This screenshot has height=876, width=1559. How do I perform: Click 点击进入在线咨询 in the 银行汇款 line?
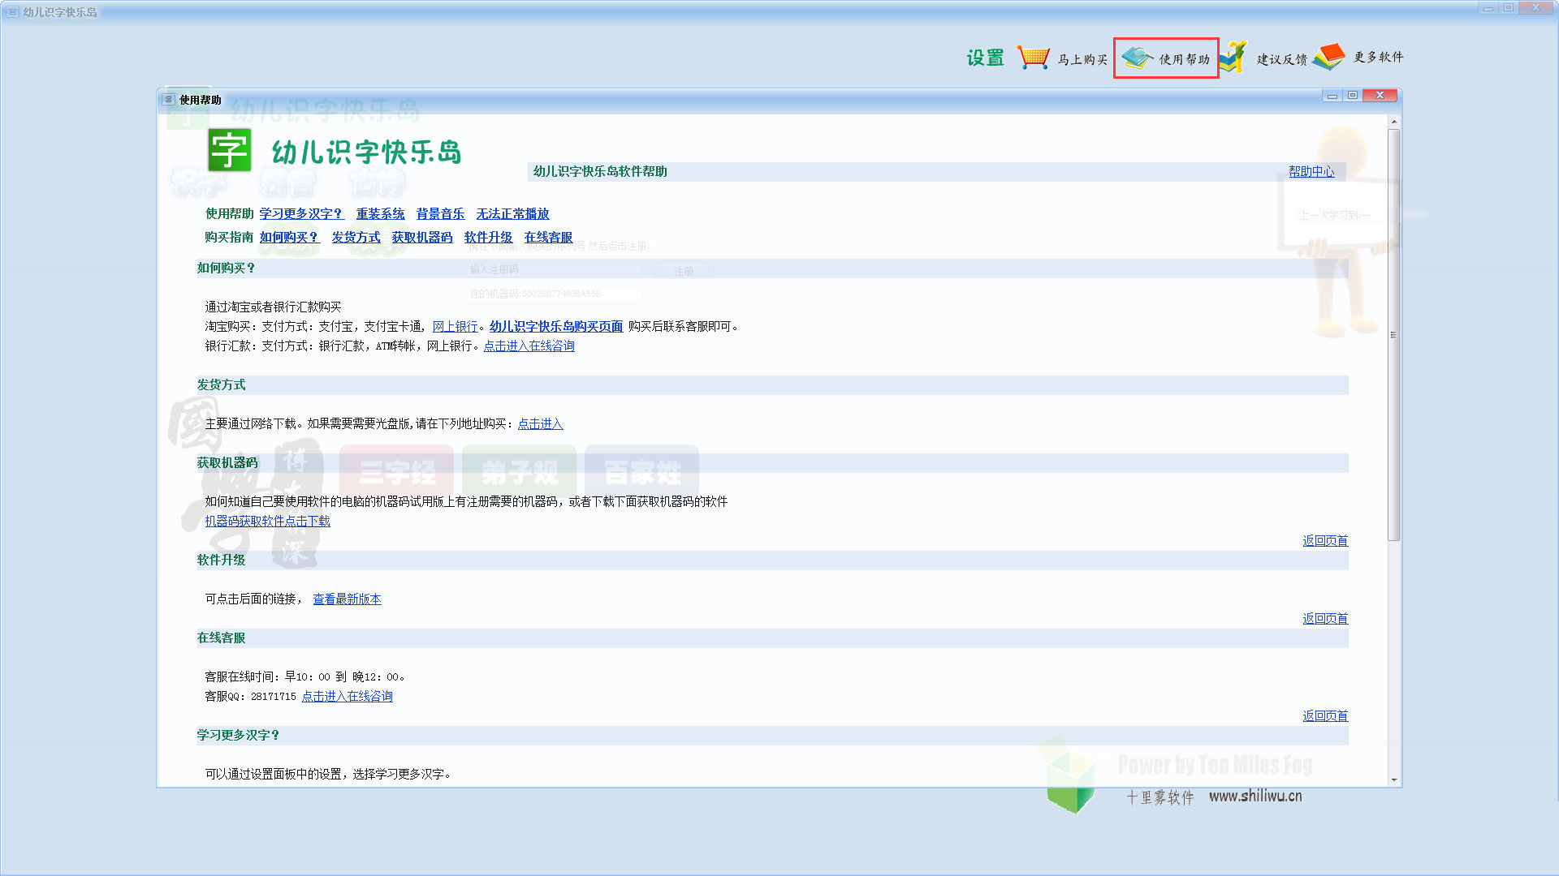[529, 346]
